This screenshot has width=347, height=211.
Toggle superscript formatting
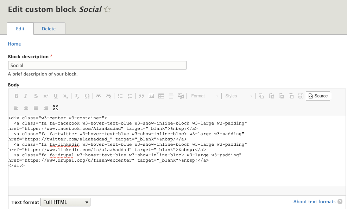pyautogui.click(x=46, y=96)
